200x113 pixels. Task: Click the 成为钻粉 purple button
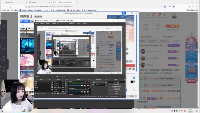point(174,45)
